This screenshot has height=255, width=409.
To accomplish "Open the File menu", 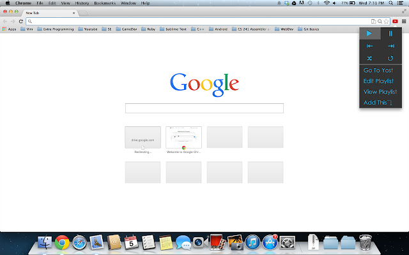I will tap(40, 3).
